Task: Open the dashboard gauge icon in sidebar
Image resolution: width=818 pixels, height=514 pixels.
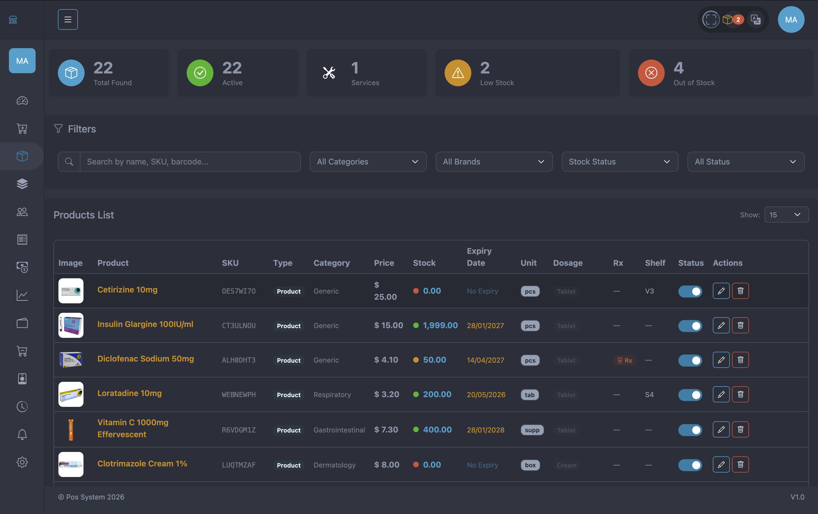Action: [22, 101]
